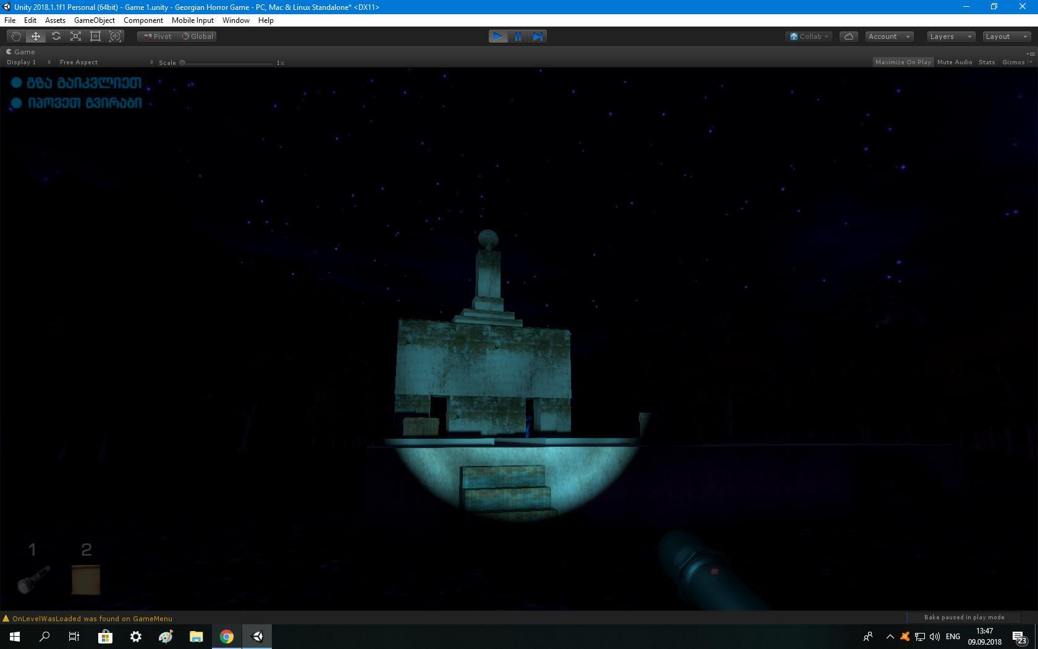Open Windows Start menu

pos(15,637)
